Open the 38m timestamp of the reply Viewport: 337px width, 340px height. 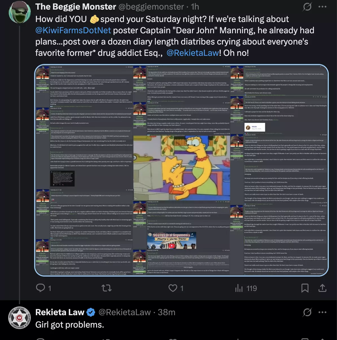[167, 312]
